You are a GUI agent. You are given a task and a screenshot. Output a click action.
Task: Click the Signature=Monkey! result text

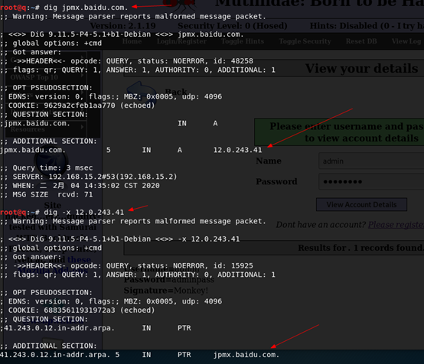coord(166,291)
